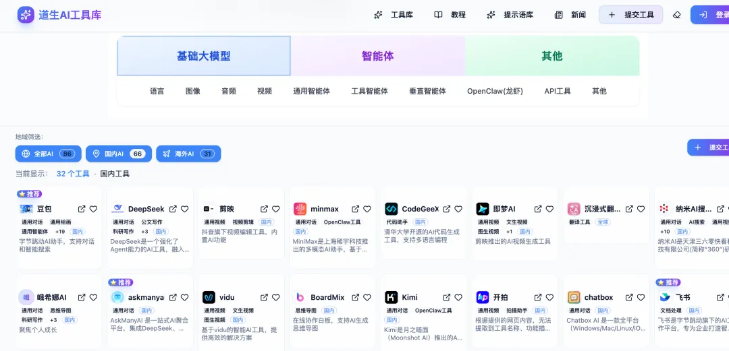Viewport: 729px width, 351px height.
Task: Click the 纳米AI搜索 logo icon
Action: click(x=666, y=209)
